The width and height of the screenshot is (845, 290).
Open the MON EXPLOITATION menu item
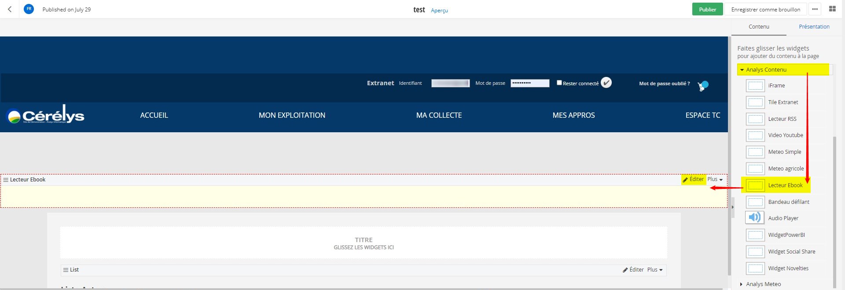(x=292, y=115)
